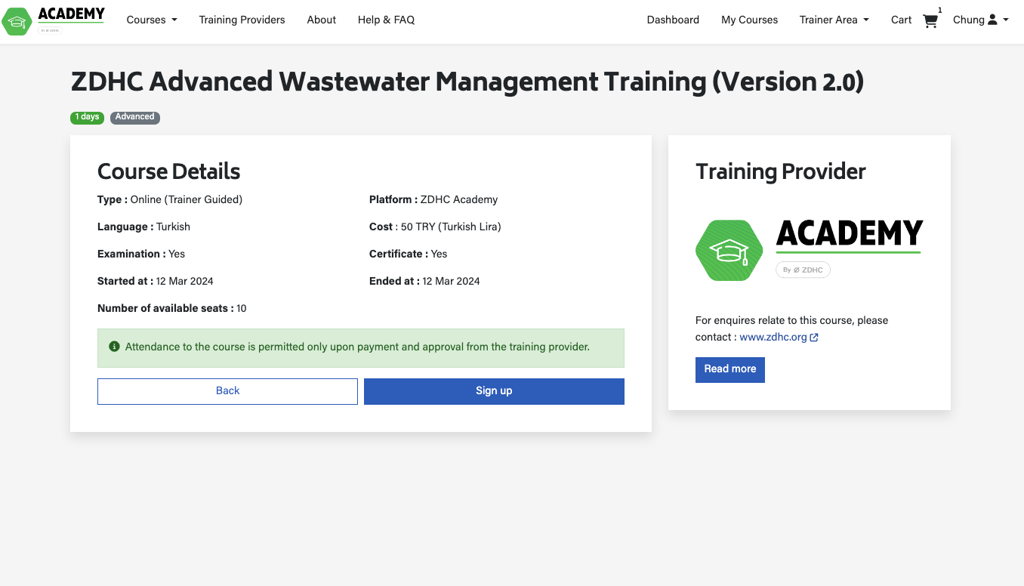Click the cart item count badge '1'
The height and width of the screenshot is (586, 1024).
pos(940,10)
